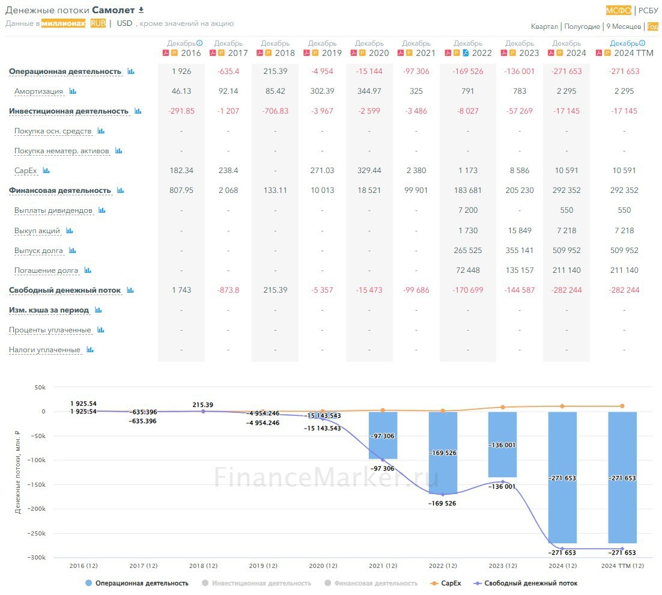Click info icon next to Декабрь 2024 TTM
This screenshot has width=662, height=595.
pyautogui.click(x=642, y=43)
